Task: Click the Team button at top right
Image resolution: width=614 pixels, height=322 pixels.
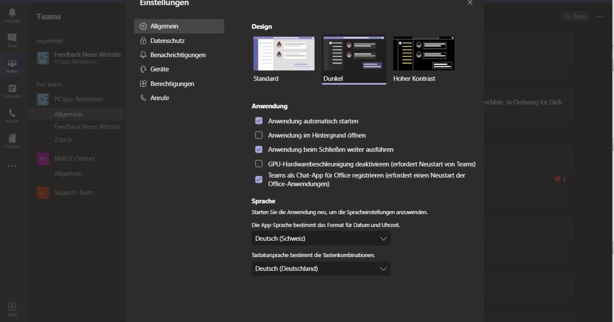Action: point(575,16)
